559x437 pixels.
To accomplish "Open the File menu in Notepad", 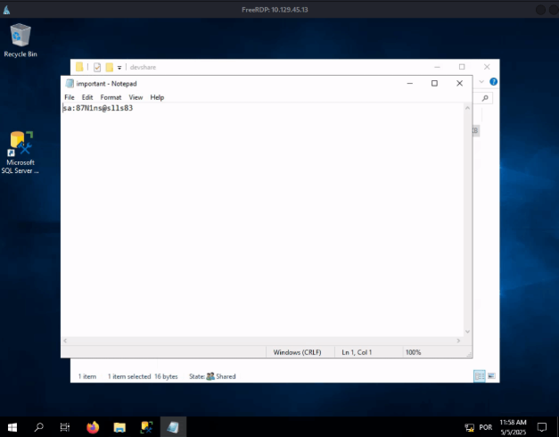I will [x=69, y=97].
